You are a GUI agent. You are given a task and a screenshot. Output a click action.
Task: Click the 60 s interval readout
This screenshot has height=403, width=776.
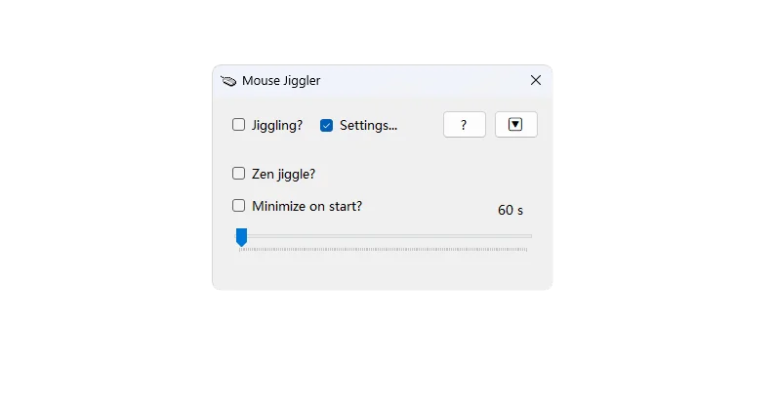tap(511, 210)
